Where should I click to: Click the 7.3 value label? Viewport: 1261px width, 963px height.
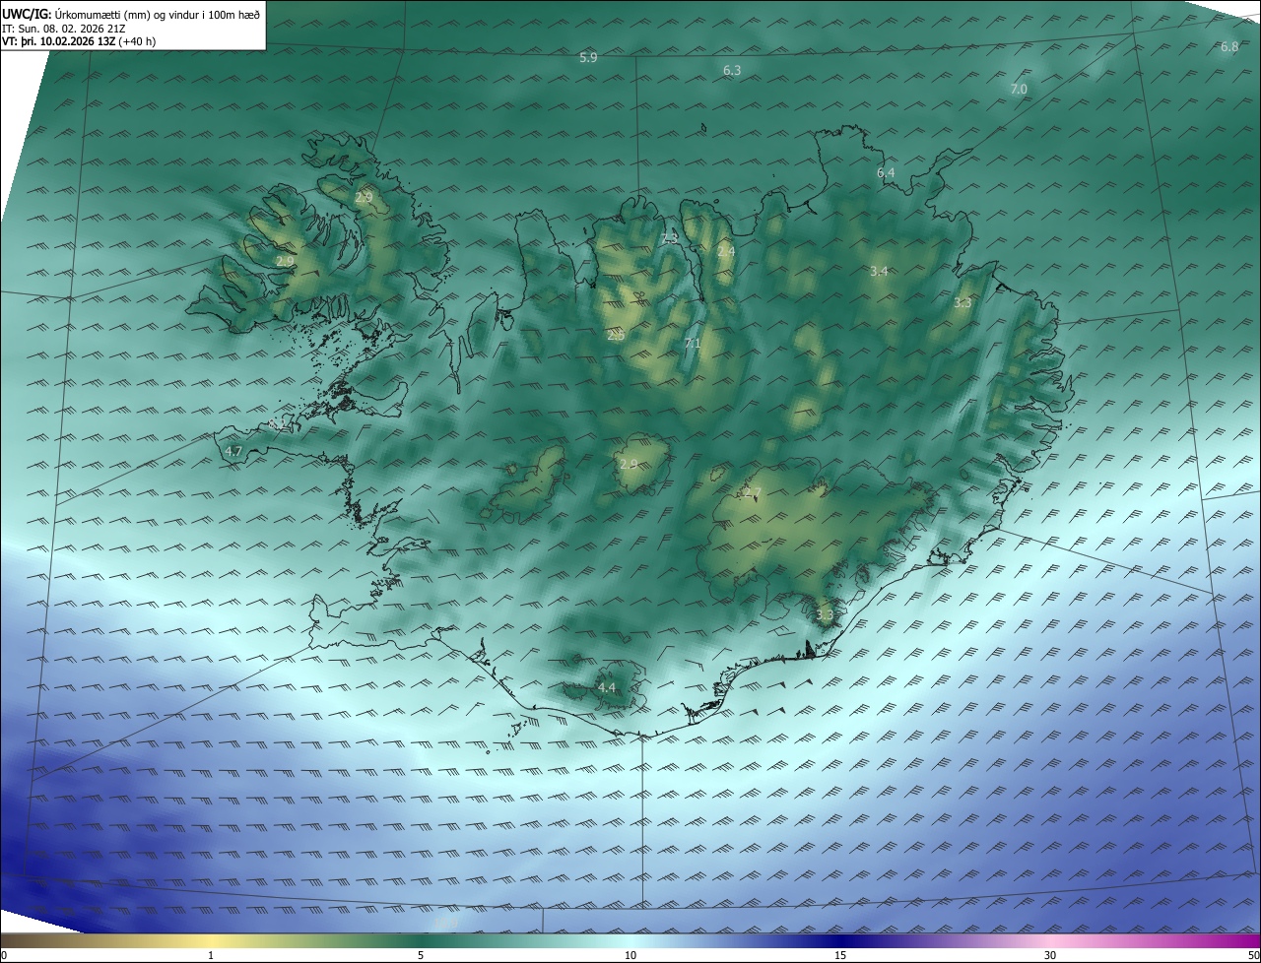(670, 238)
